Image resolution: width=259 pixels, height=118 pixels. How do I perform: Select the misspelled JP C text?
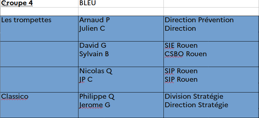click(x=86, y=80)
